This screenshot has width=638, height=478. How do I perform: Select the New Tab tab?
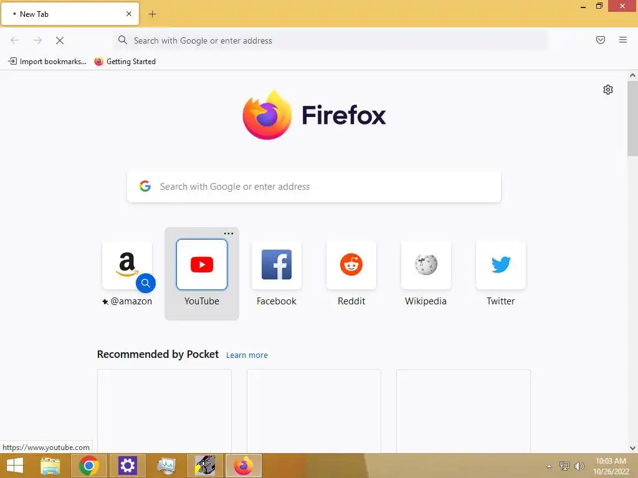click(x=70, y=14)
